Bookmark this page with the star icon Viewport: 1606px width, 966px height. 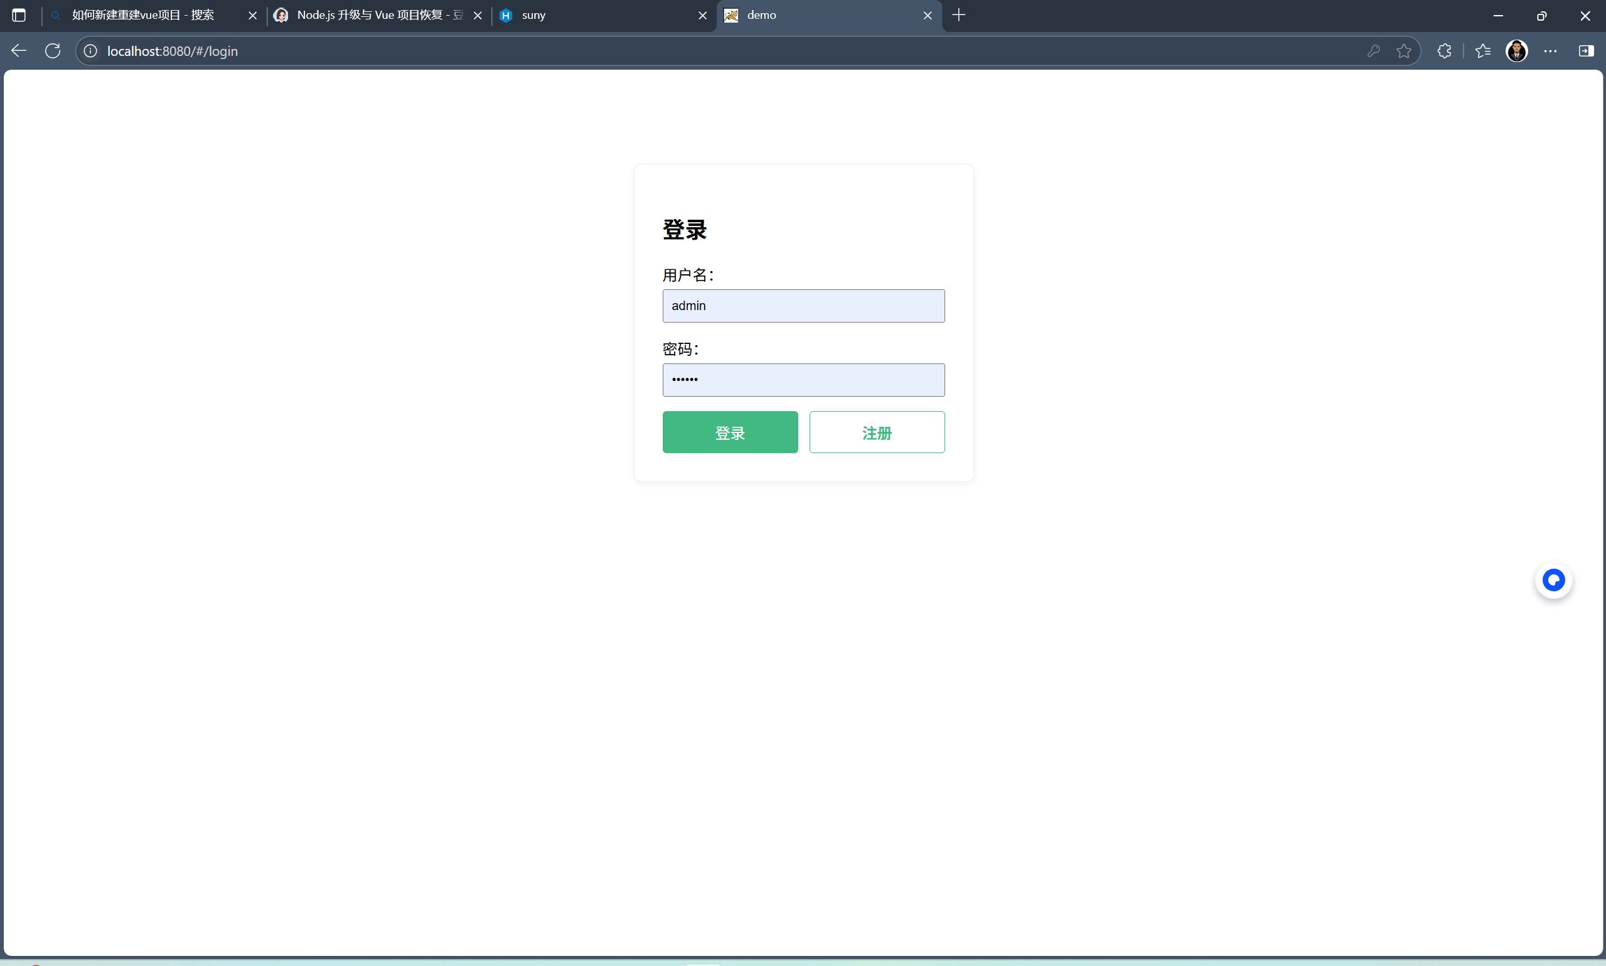coord(1405,51)
